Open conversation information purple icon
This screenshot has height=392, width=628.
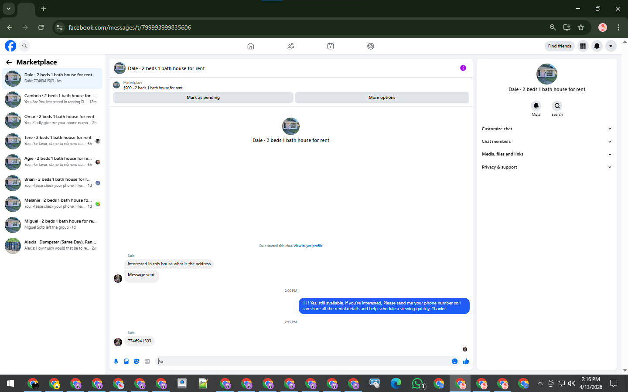(x=463, y=68)
